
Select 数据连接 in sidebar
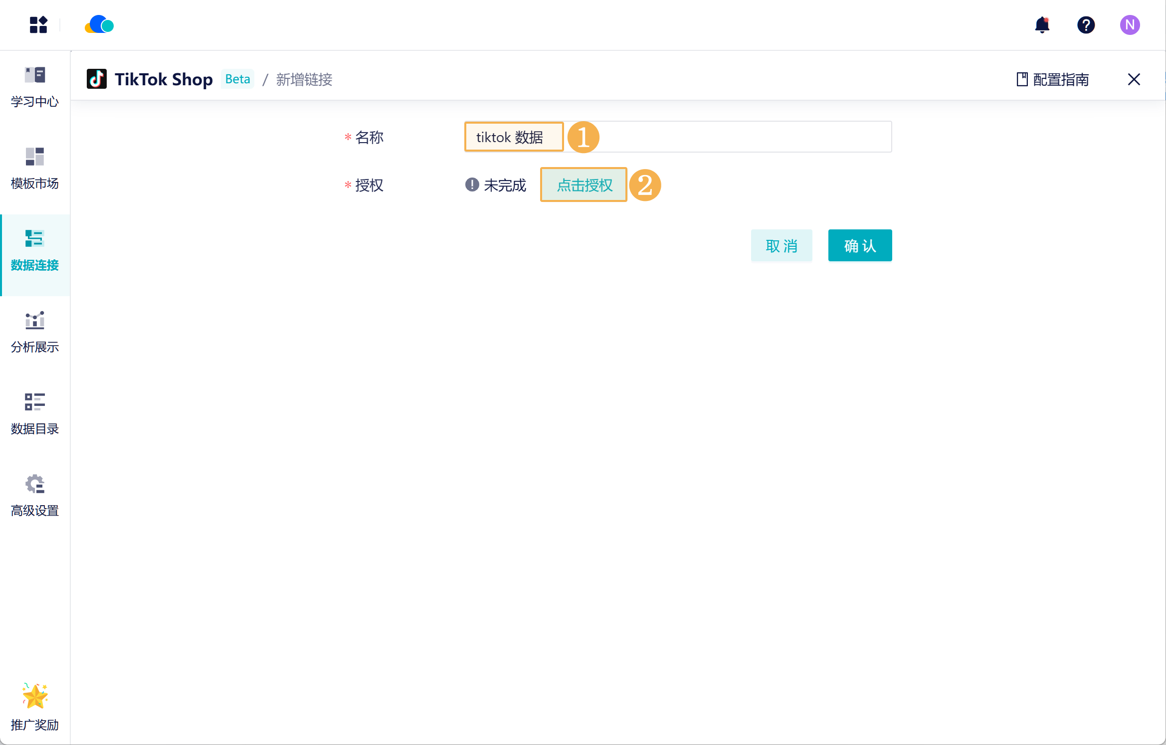pyautogui.click(x=35, y=251)
